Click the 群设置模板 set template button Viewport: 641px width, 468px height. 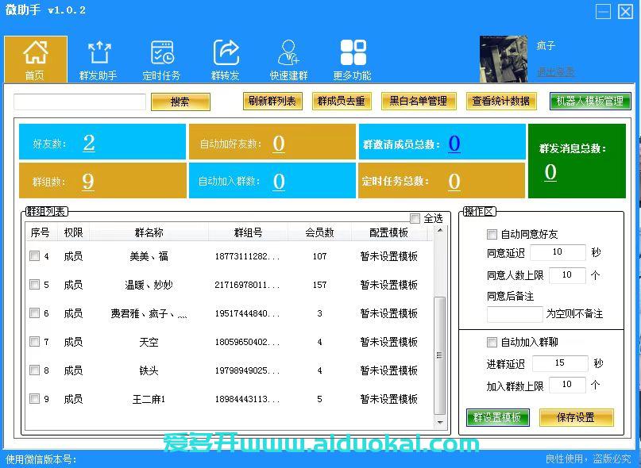pyautogui.click(x=497, y=417)
